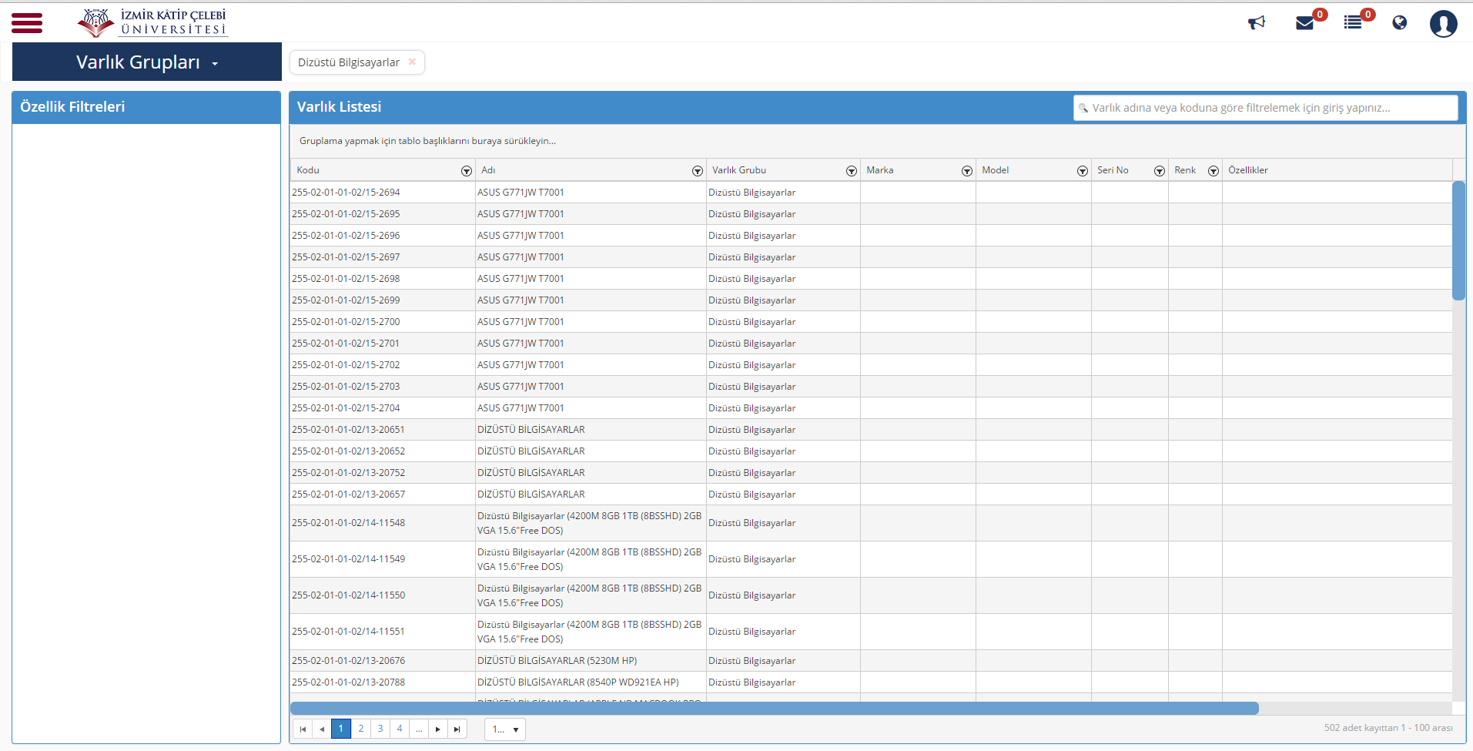Click the horizontal scrollbar of the table
The width and height of the screenshot is (1473, 751).
point(774,708)
